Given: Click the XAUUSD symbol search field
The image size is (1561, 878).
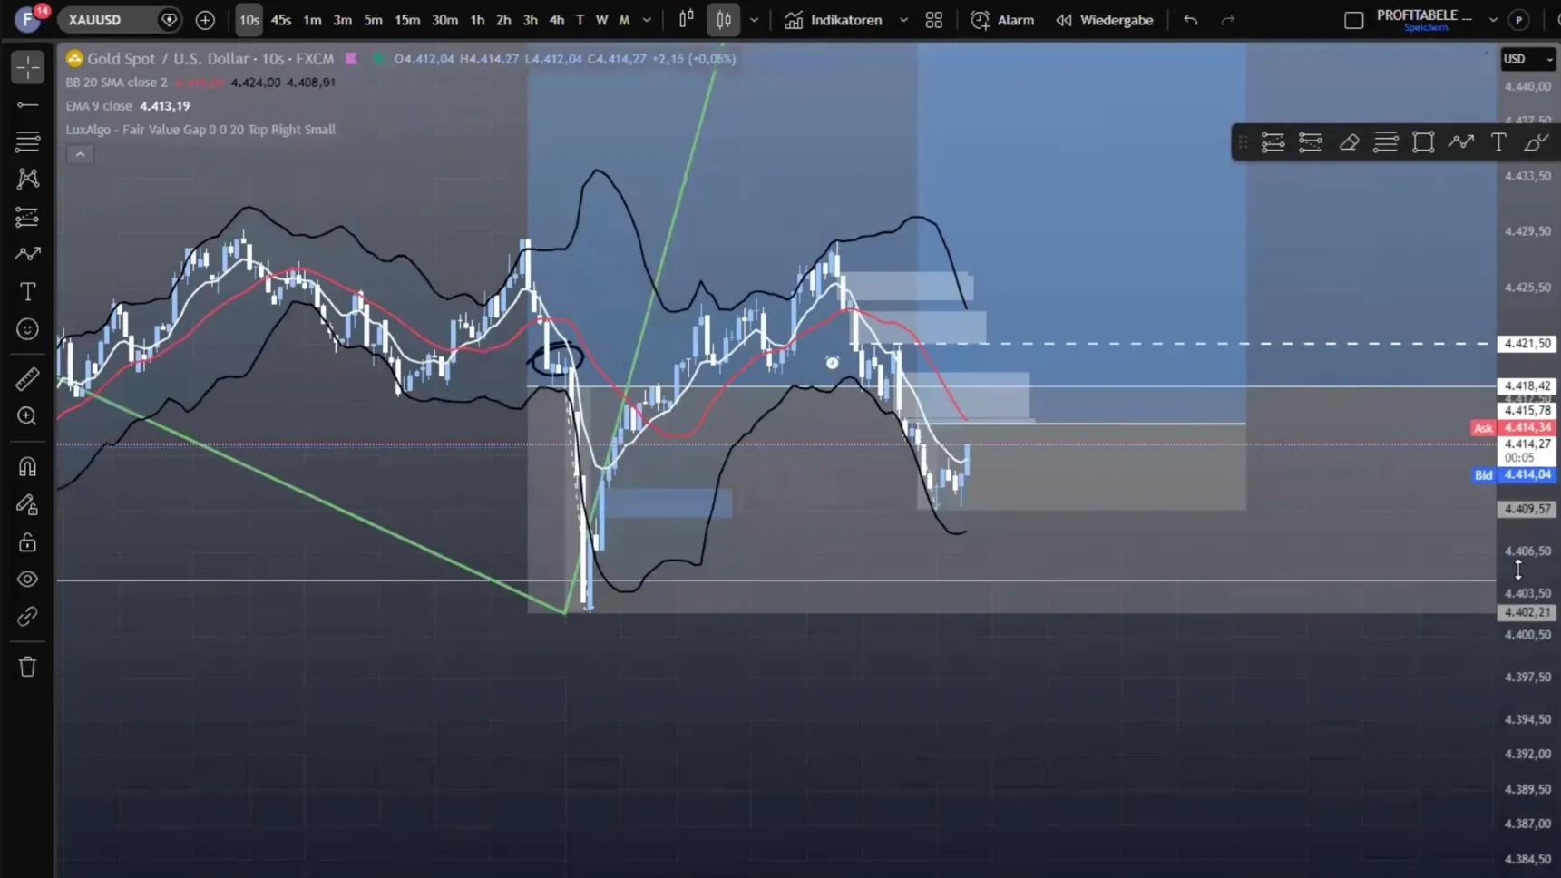Looking at the screenshot, I should 109,20.
